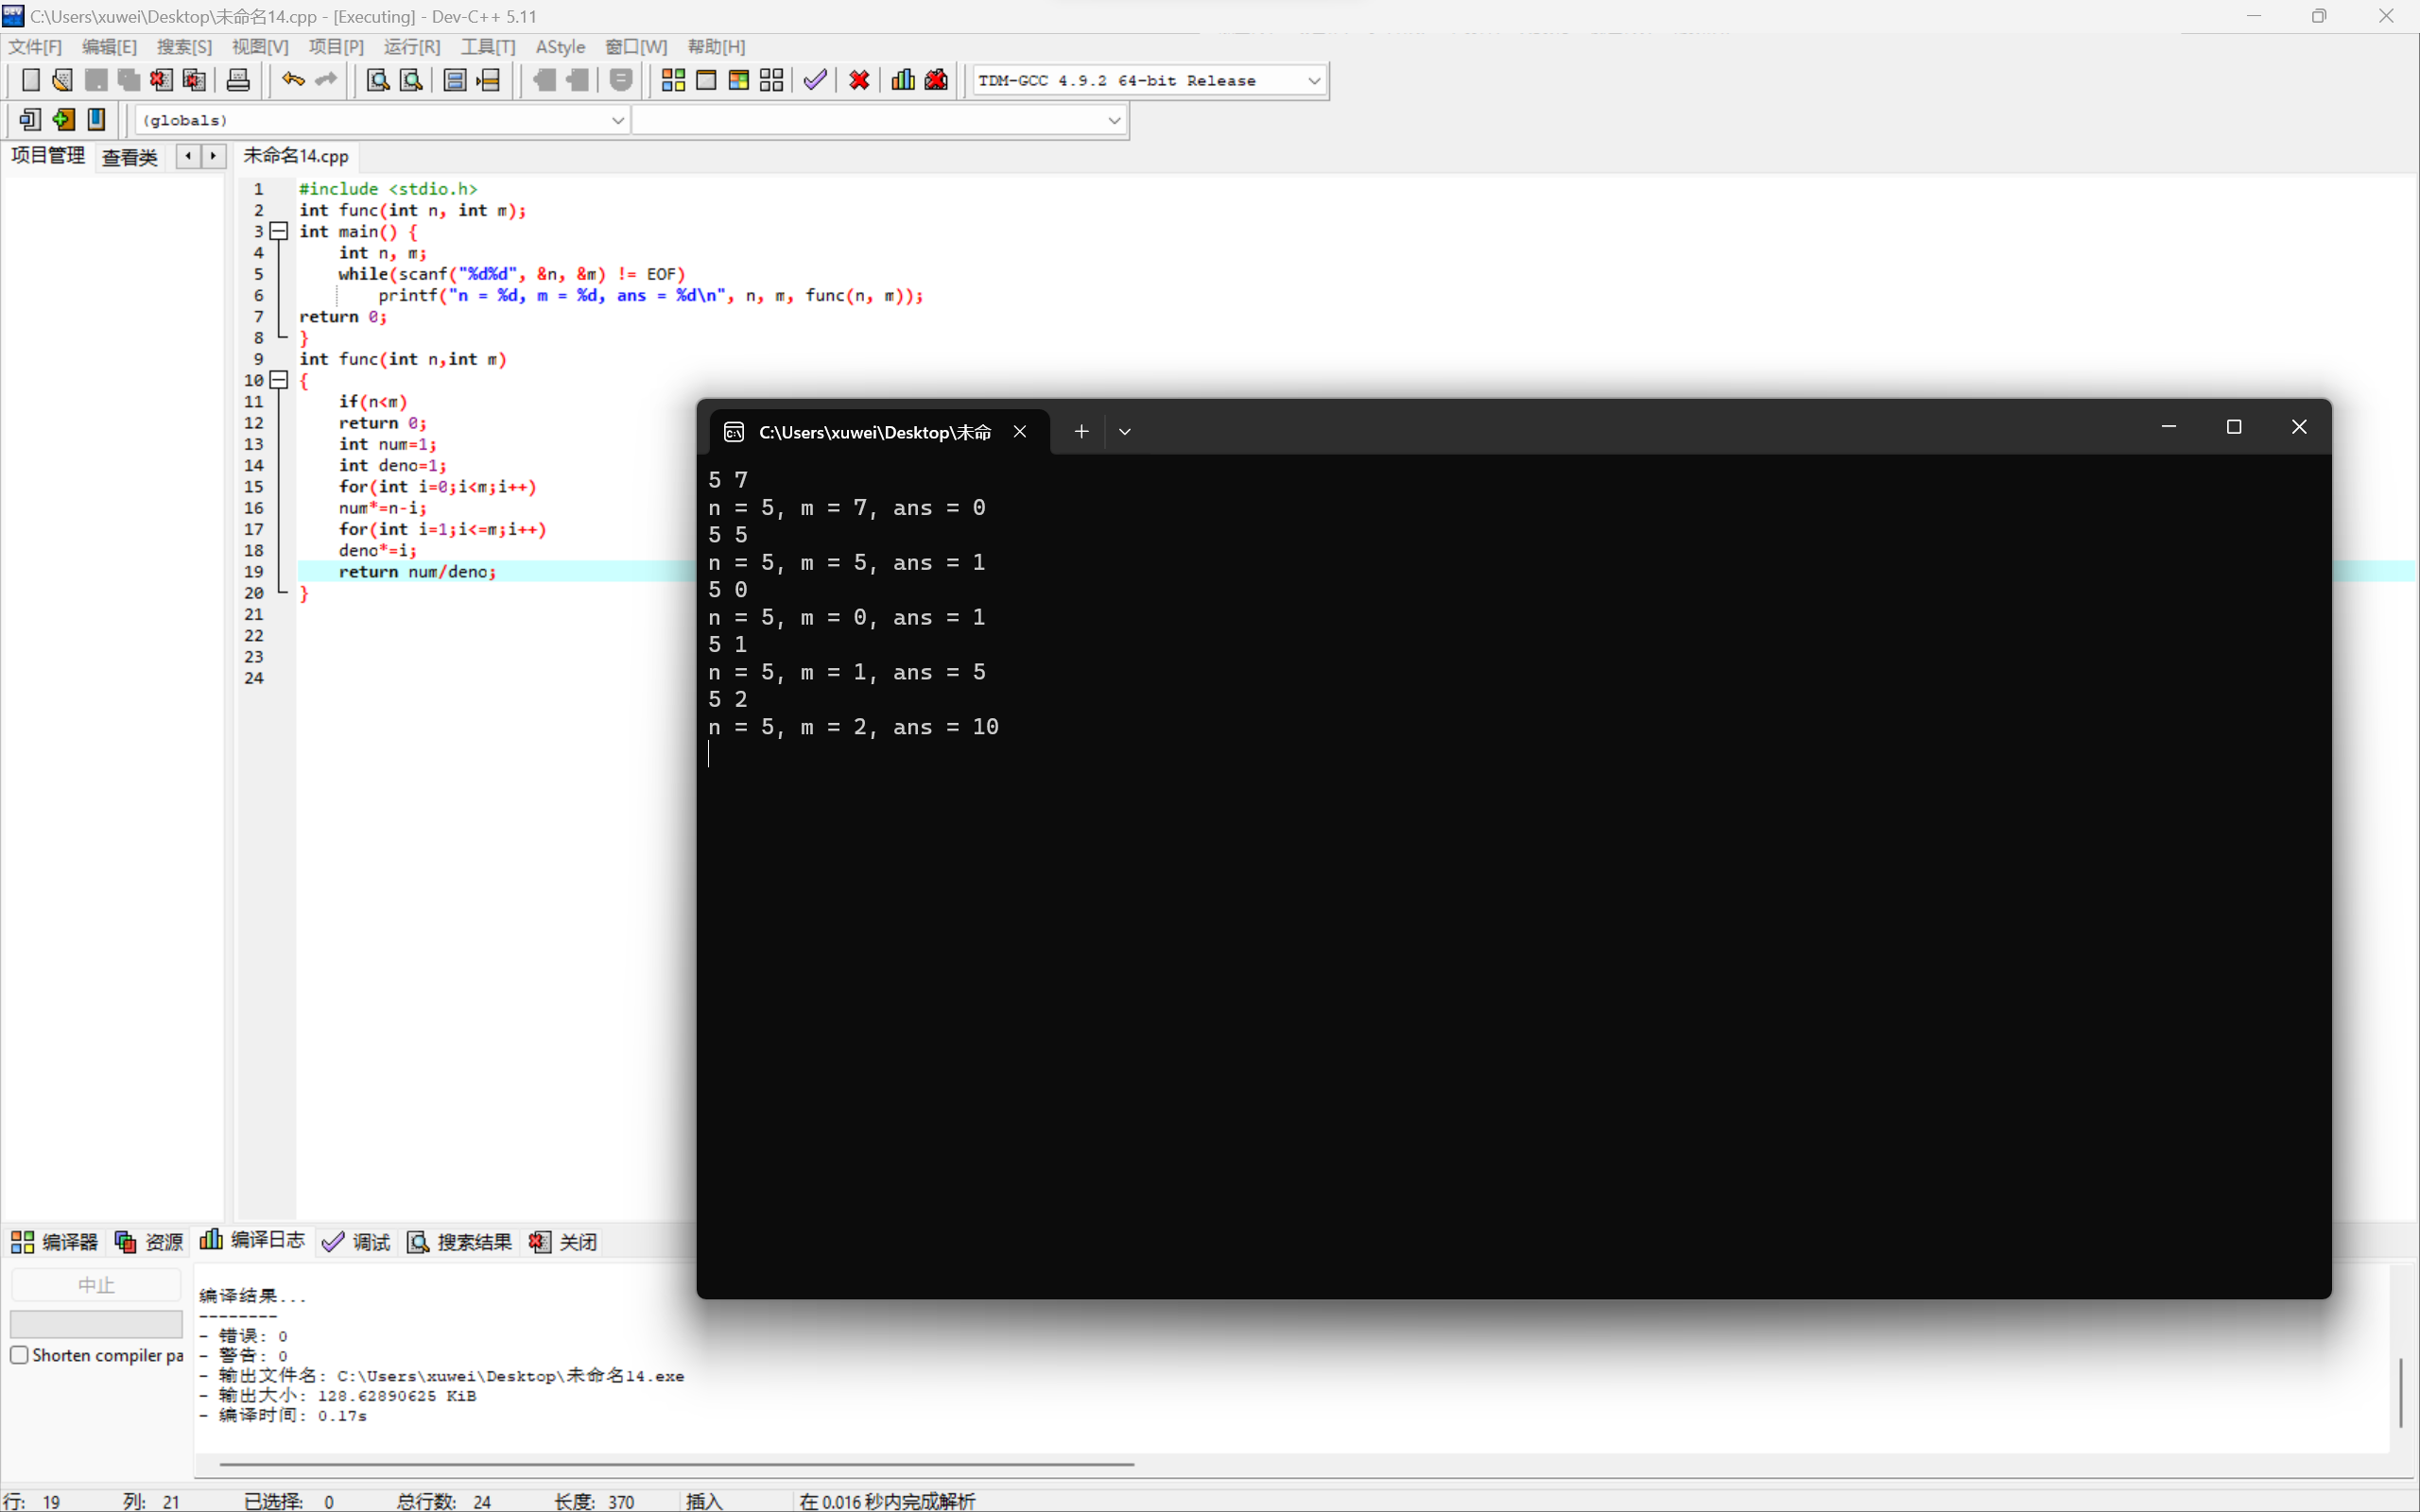Click the 中止 abort button
The image size is (2420, 1512).
tap(96, 1285)
